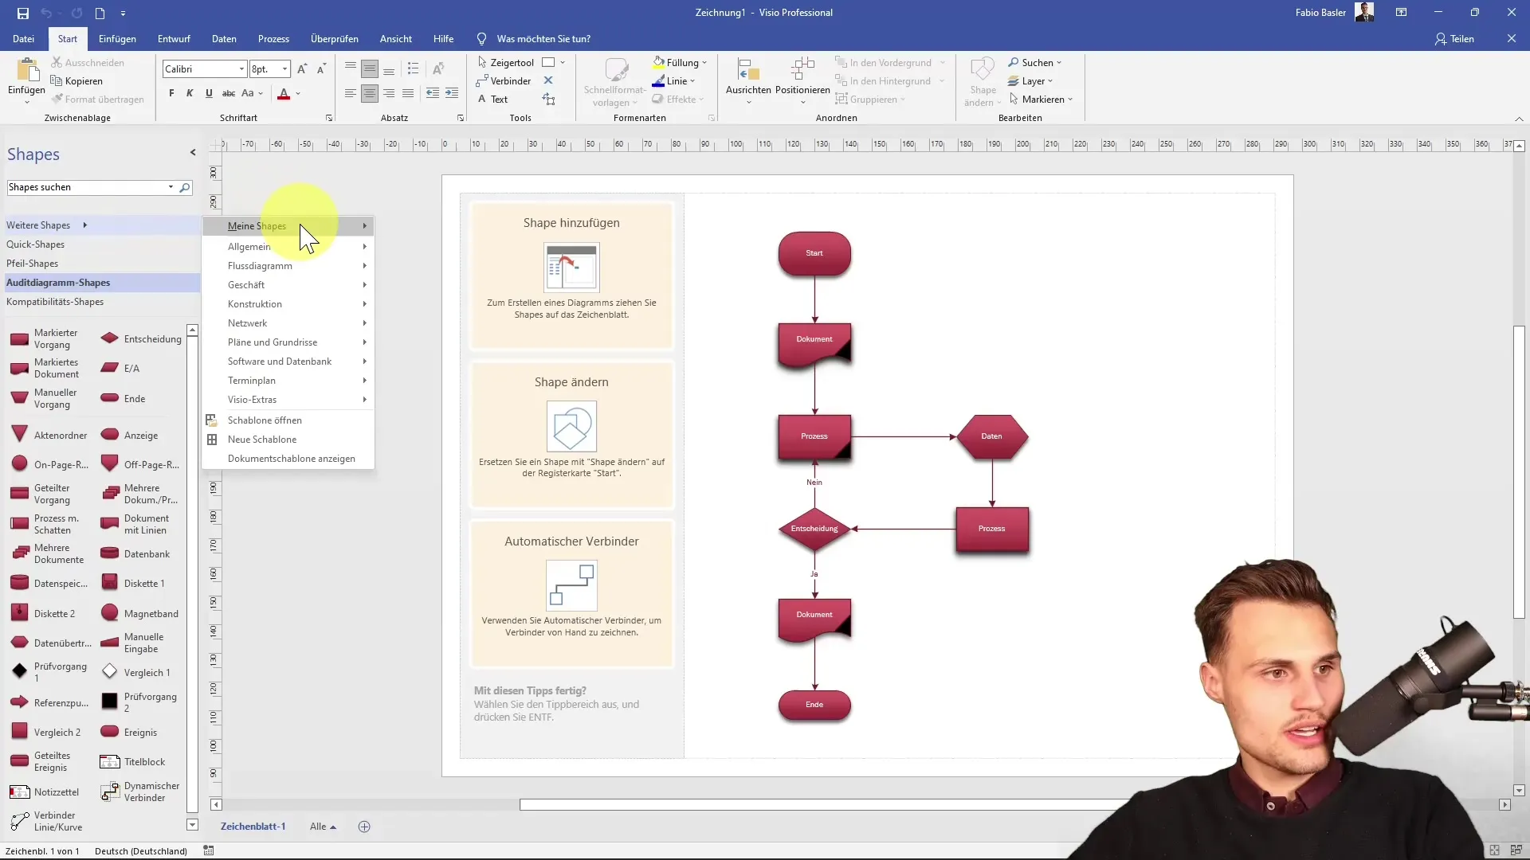Select the Aktenordner shape

[49, 435]
